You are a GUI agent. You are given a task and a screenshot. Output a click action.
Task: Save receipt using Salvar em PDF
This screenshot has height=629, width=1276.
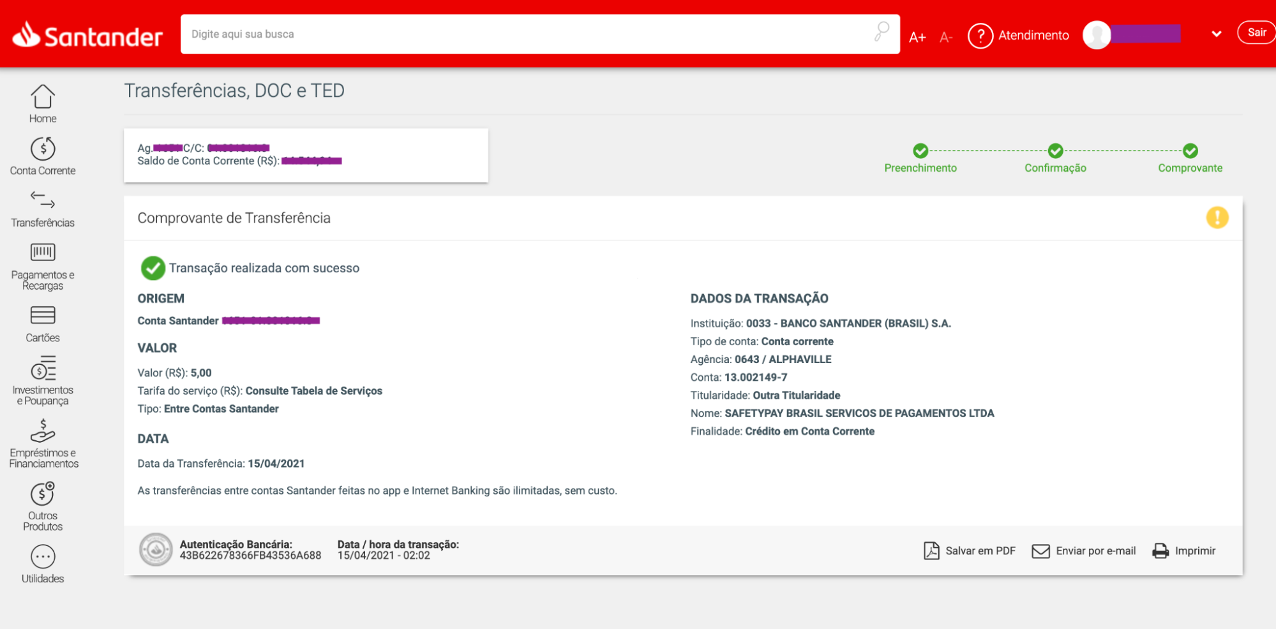click(x=970, y=551)
